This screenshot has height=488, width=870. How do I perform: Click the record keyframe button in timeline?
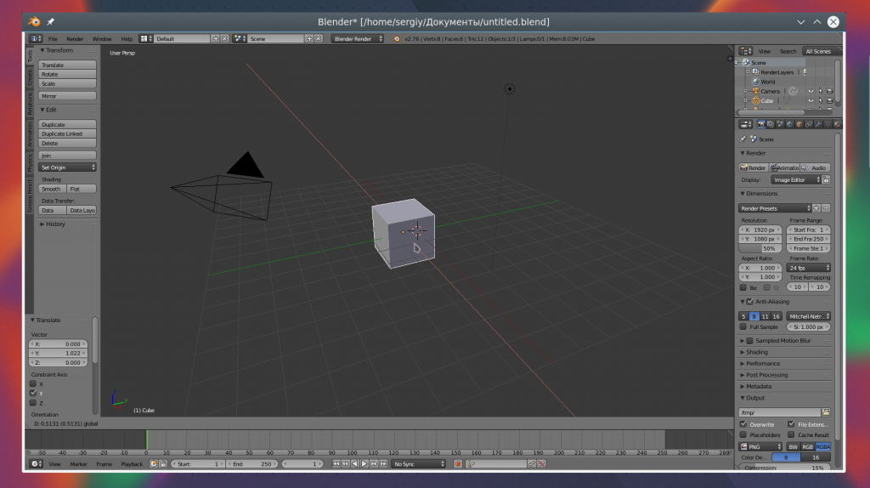click(457, 464)
